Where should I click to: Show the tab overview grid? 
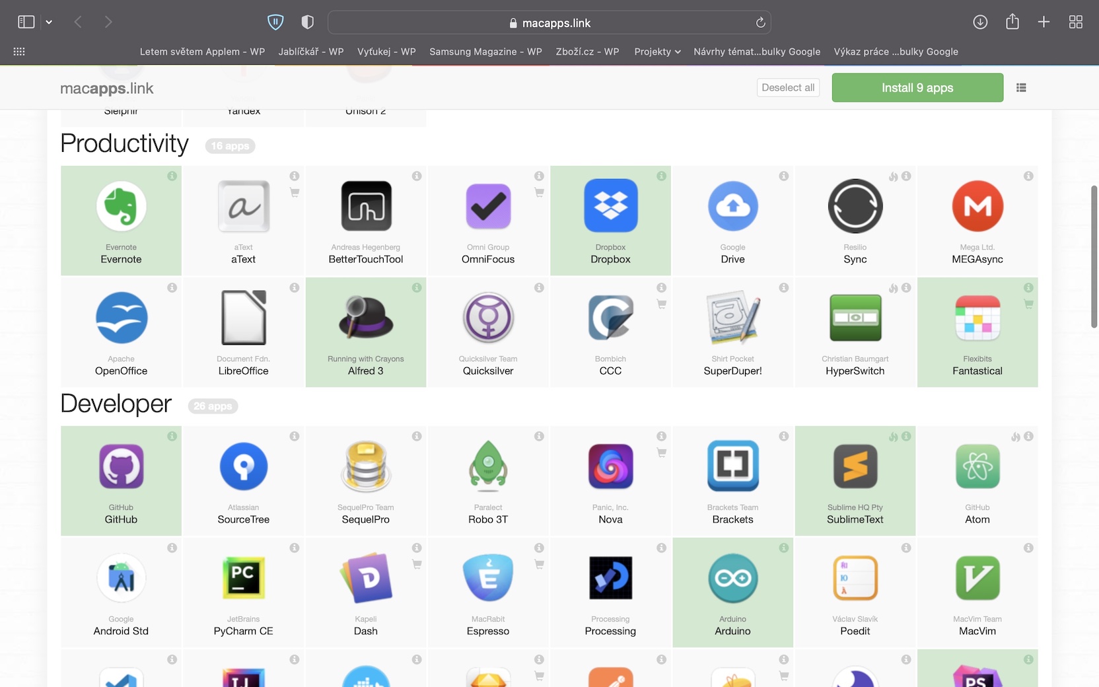pos(1076,22)
